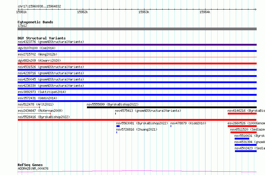The width and height of the screenshot is (265, 175).
Task: Click the blue nsv4236330 variant bar
Action: [137, 89]
